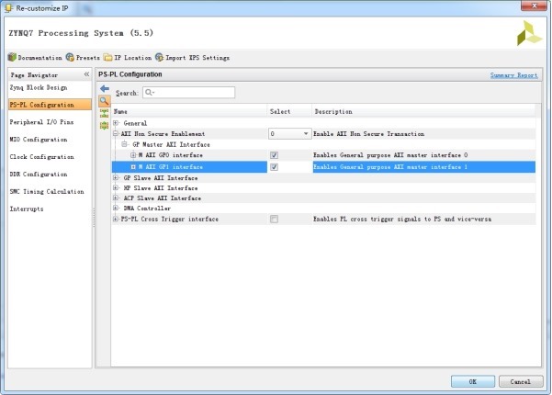
Task: Open the Interrupts page
Action: [27, 209]
